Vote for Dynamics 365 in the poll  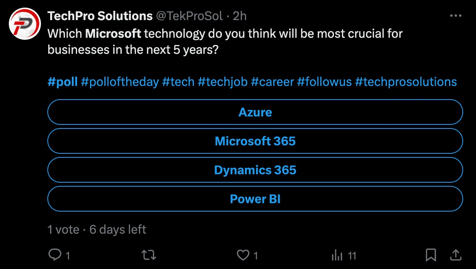[255, 170]
